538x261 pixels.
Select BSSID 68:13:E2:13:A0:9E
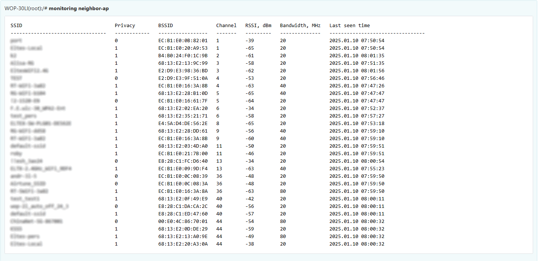click(x=183, y=237)
